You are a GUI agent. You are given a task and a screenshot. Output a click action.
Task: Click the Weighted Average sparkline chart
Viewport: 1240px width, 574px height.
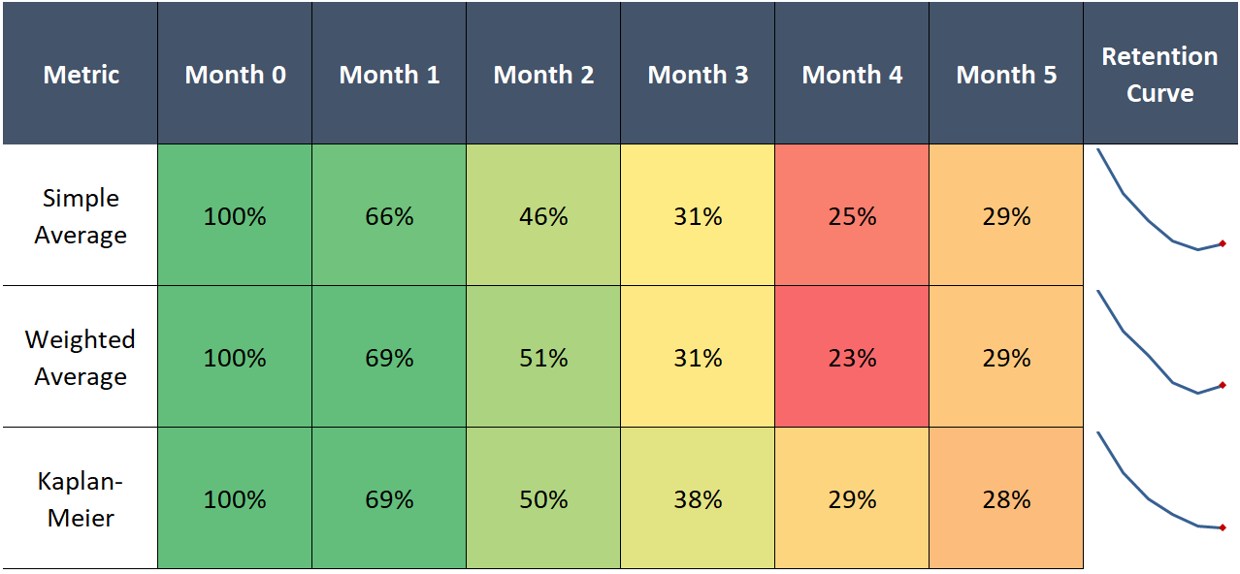[x=1160, y=358]
